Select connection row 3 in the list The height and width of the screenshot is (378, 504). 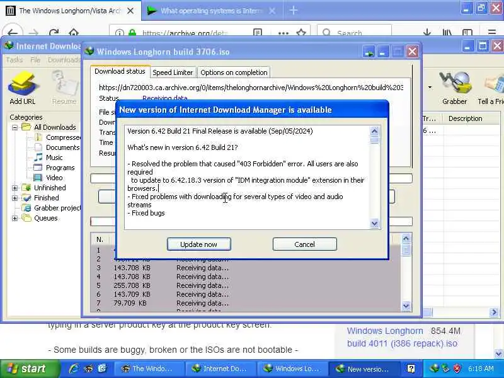tap(246, 268)
